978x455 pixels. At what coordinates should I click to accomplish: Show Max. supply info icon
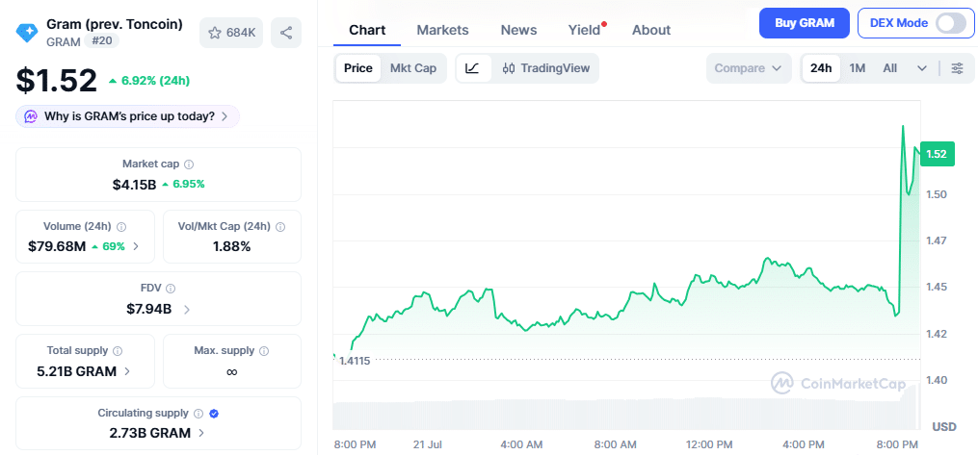coord(264,350)
